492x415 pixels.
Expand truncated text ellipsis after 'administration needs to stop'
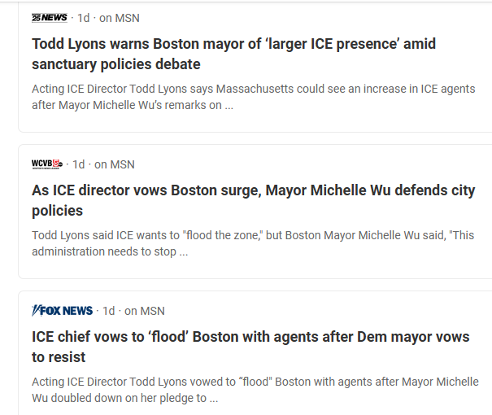tap(183, 252)
